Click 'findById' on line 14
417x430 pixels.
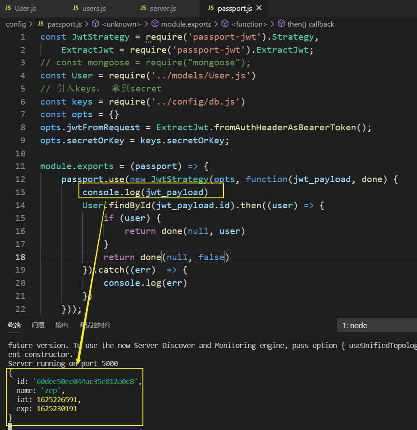click(x=130, y=205)
